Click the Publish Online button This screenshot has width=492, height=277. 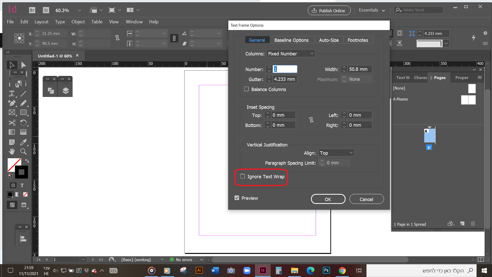(x=329, y=11)
